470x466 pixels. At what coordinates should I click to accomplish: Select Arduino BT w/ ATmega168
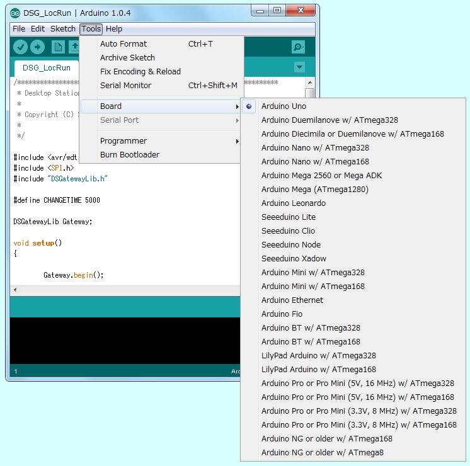tap(353, 342)
